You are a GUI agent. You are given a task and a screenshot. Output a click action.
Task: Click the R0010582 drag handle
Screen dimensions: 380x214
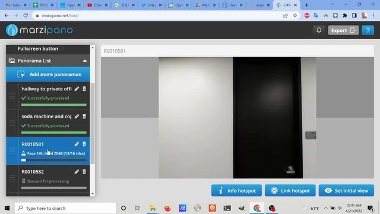click(12, 178)
